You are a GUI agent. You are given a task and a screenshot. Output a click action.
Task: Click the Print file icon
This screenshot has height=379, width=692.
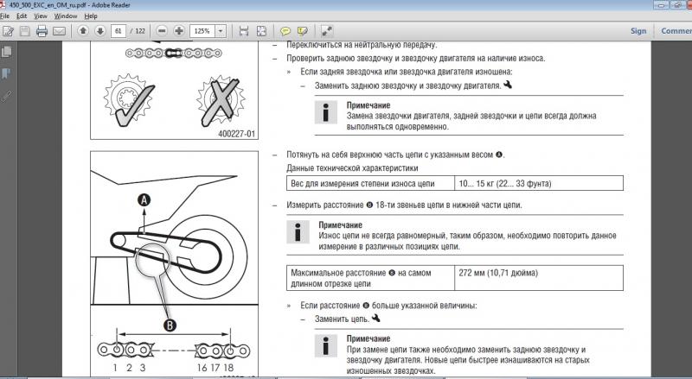click(x=42, y=31)
